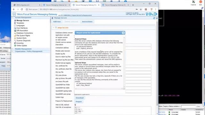Click the Prepare for Replacement button
Image resolution: width=205 pixels, height=115 pixels.
pyautogui.click(x=78, y=102)
